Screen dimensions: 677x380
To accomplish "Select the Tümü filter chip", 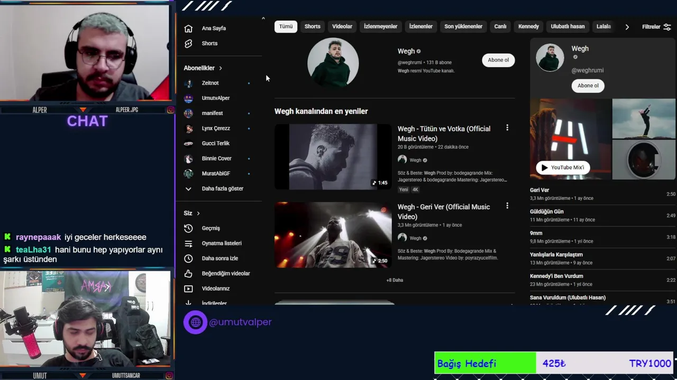I will 286,26.
